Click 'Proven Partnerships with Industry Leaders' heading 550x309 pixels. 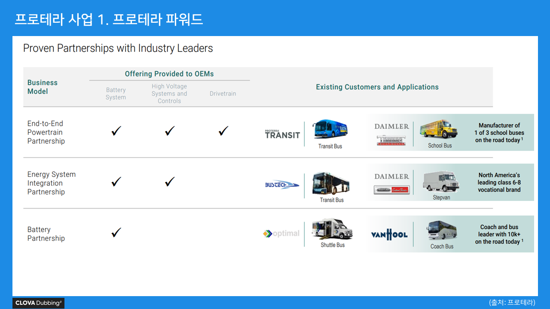(118, 48)
